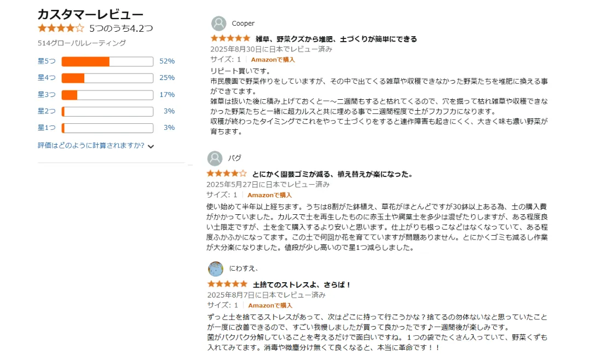
Task: Click にわすえ's five-star rating icons
Action: pos(227,284)
